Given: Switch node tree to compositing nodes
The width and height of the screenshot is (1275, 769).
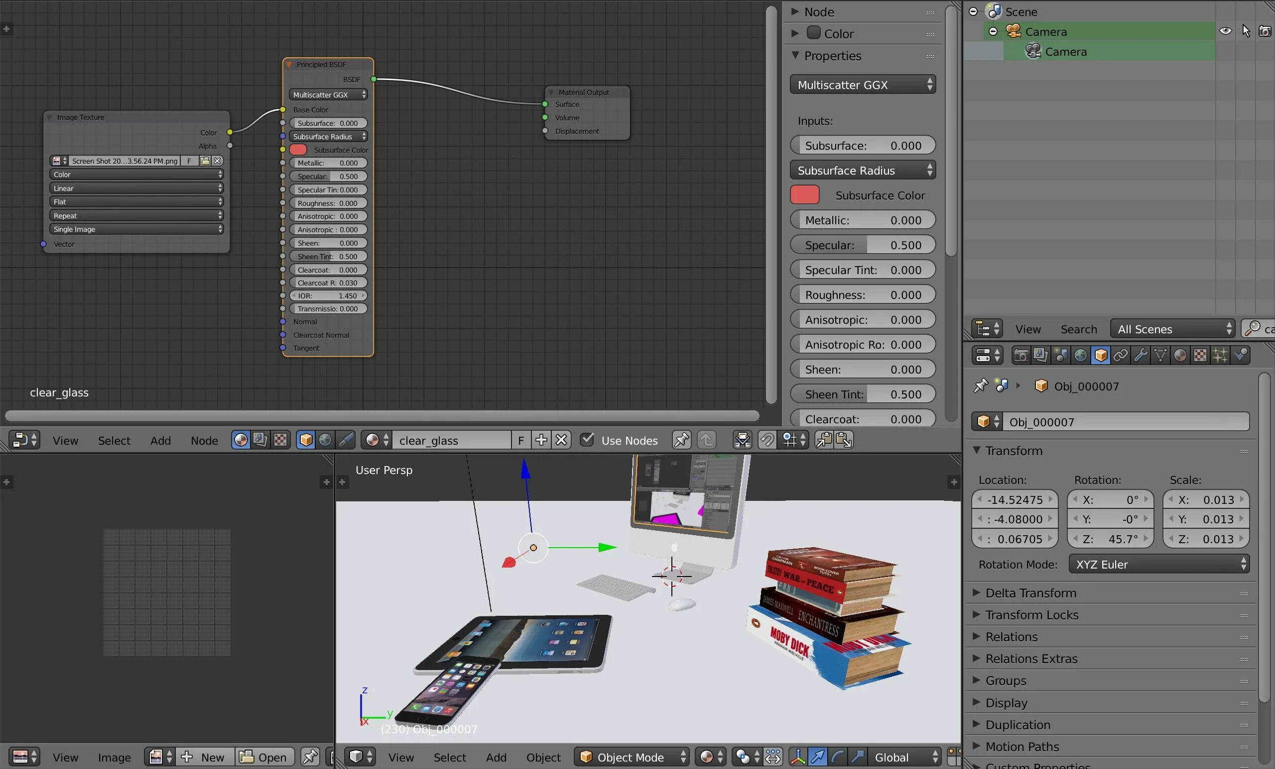Looking at the screenshot, I should click(260, 440).
